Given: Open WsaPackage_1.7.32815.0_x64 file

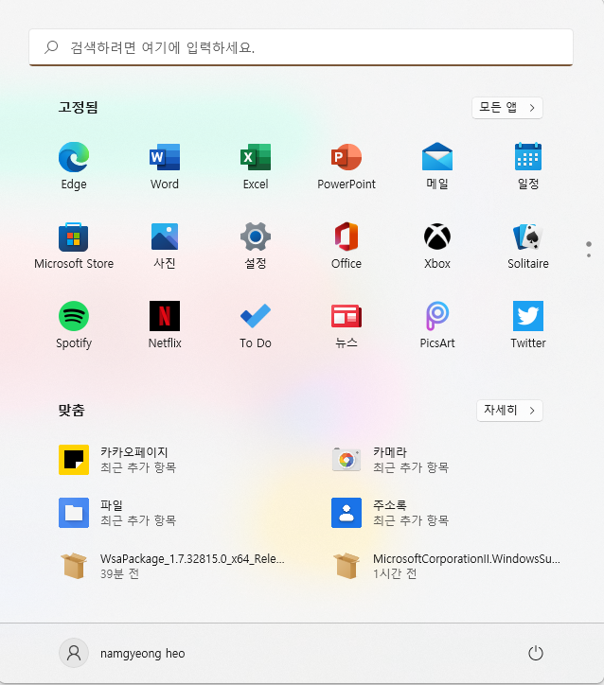Looking at the screenshot, I should coord(172,566).
